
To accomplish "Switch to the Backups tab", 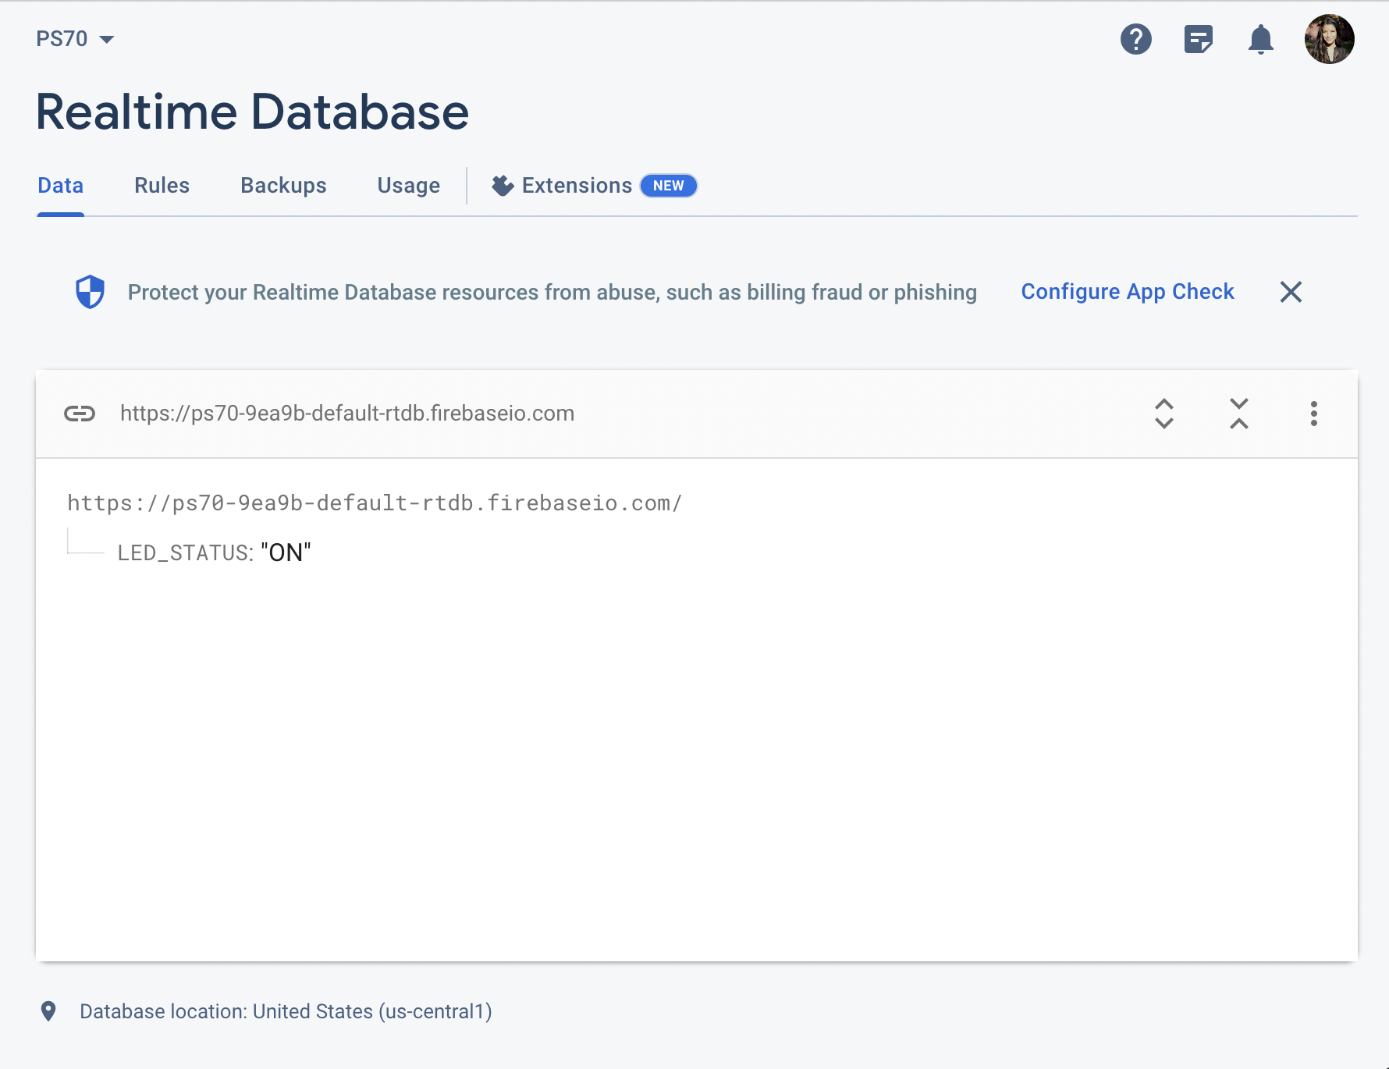I will click(x=283, y=186).
